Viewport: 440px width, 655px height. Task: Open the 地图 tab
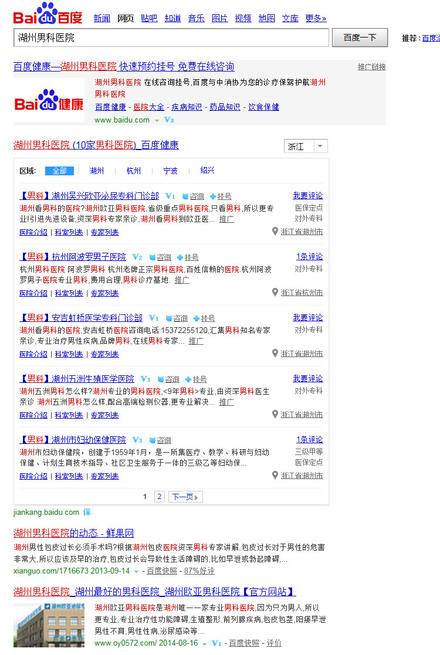[266, 18]
